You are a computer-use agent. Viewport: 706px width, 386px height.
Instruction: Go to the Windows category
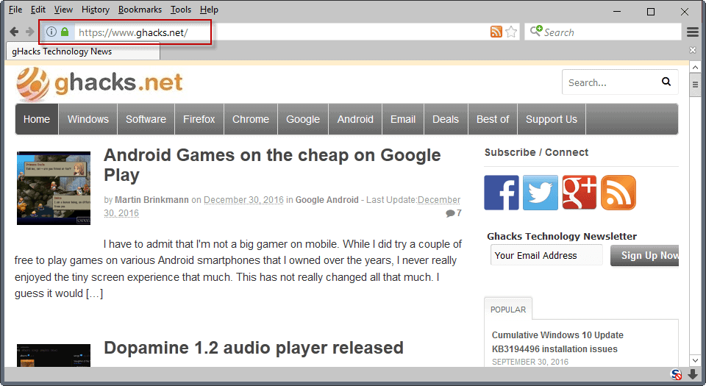pyautogui.click(x=88, y=119)
